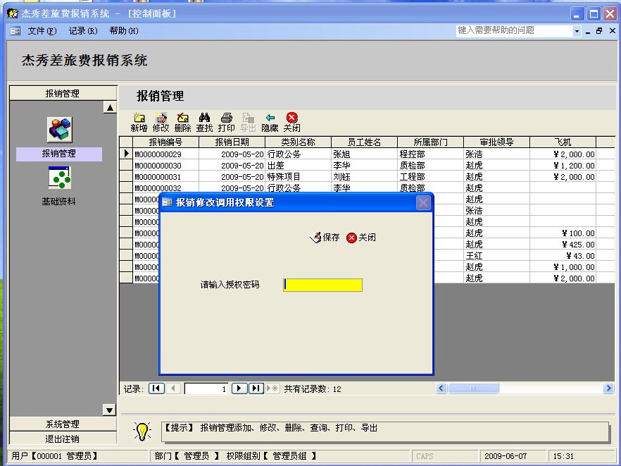Click cell M0000000030 in the table
Image resolution: width=621 pixels, height=466 pixels.
(x=165, y=166)
